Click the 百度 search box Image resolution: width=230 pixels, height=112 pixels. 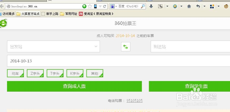click(128, 6)
